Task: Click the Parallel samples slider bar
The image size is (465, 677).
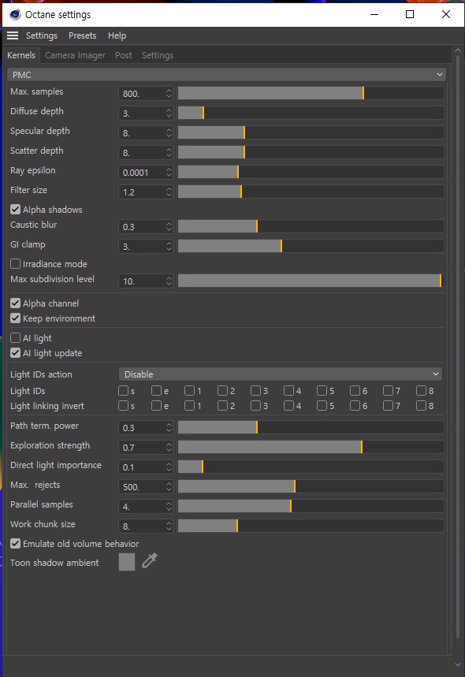Action: 311,506
